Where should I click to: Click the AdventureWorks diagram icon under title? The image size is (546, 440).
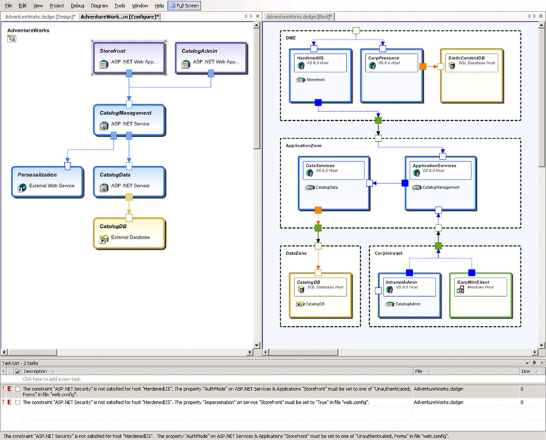tap(12, 39)
